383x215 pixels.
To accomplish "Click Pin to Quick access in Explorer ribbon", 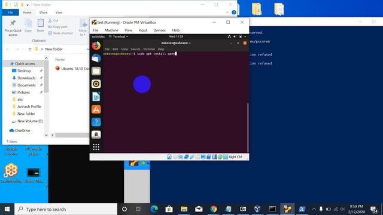I will click(x=13, y=28).
